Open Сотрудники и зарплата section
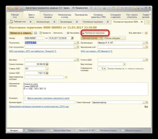158x139 pixels. 116,16
